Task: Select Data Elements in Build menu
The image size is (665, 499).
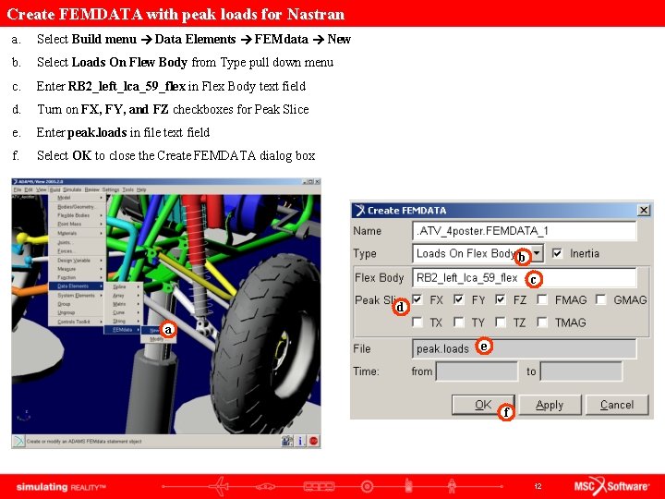Action: (76, 286)
